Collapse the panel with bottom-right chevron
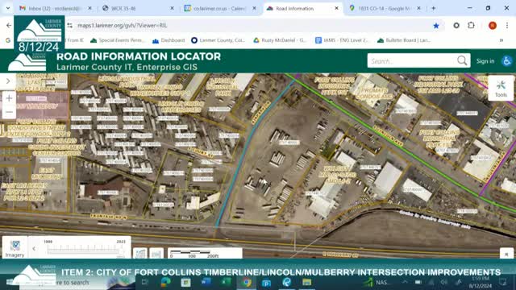 pos(506,254)
